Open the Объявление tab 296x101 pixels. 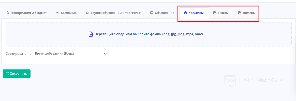tap(164, 13)
